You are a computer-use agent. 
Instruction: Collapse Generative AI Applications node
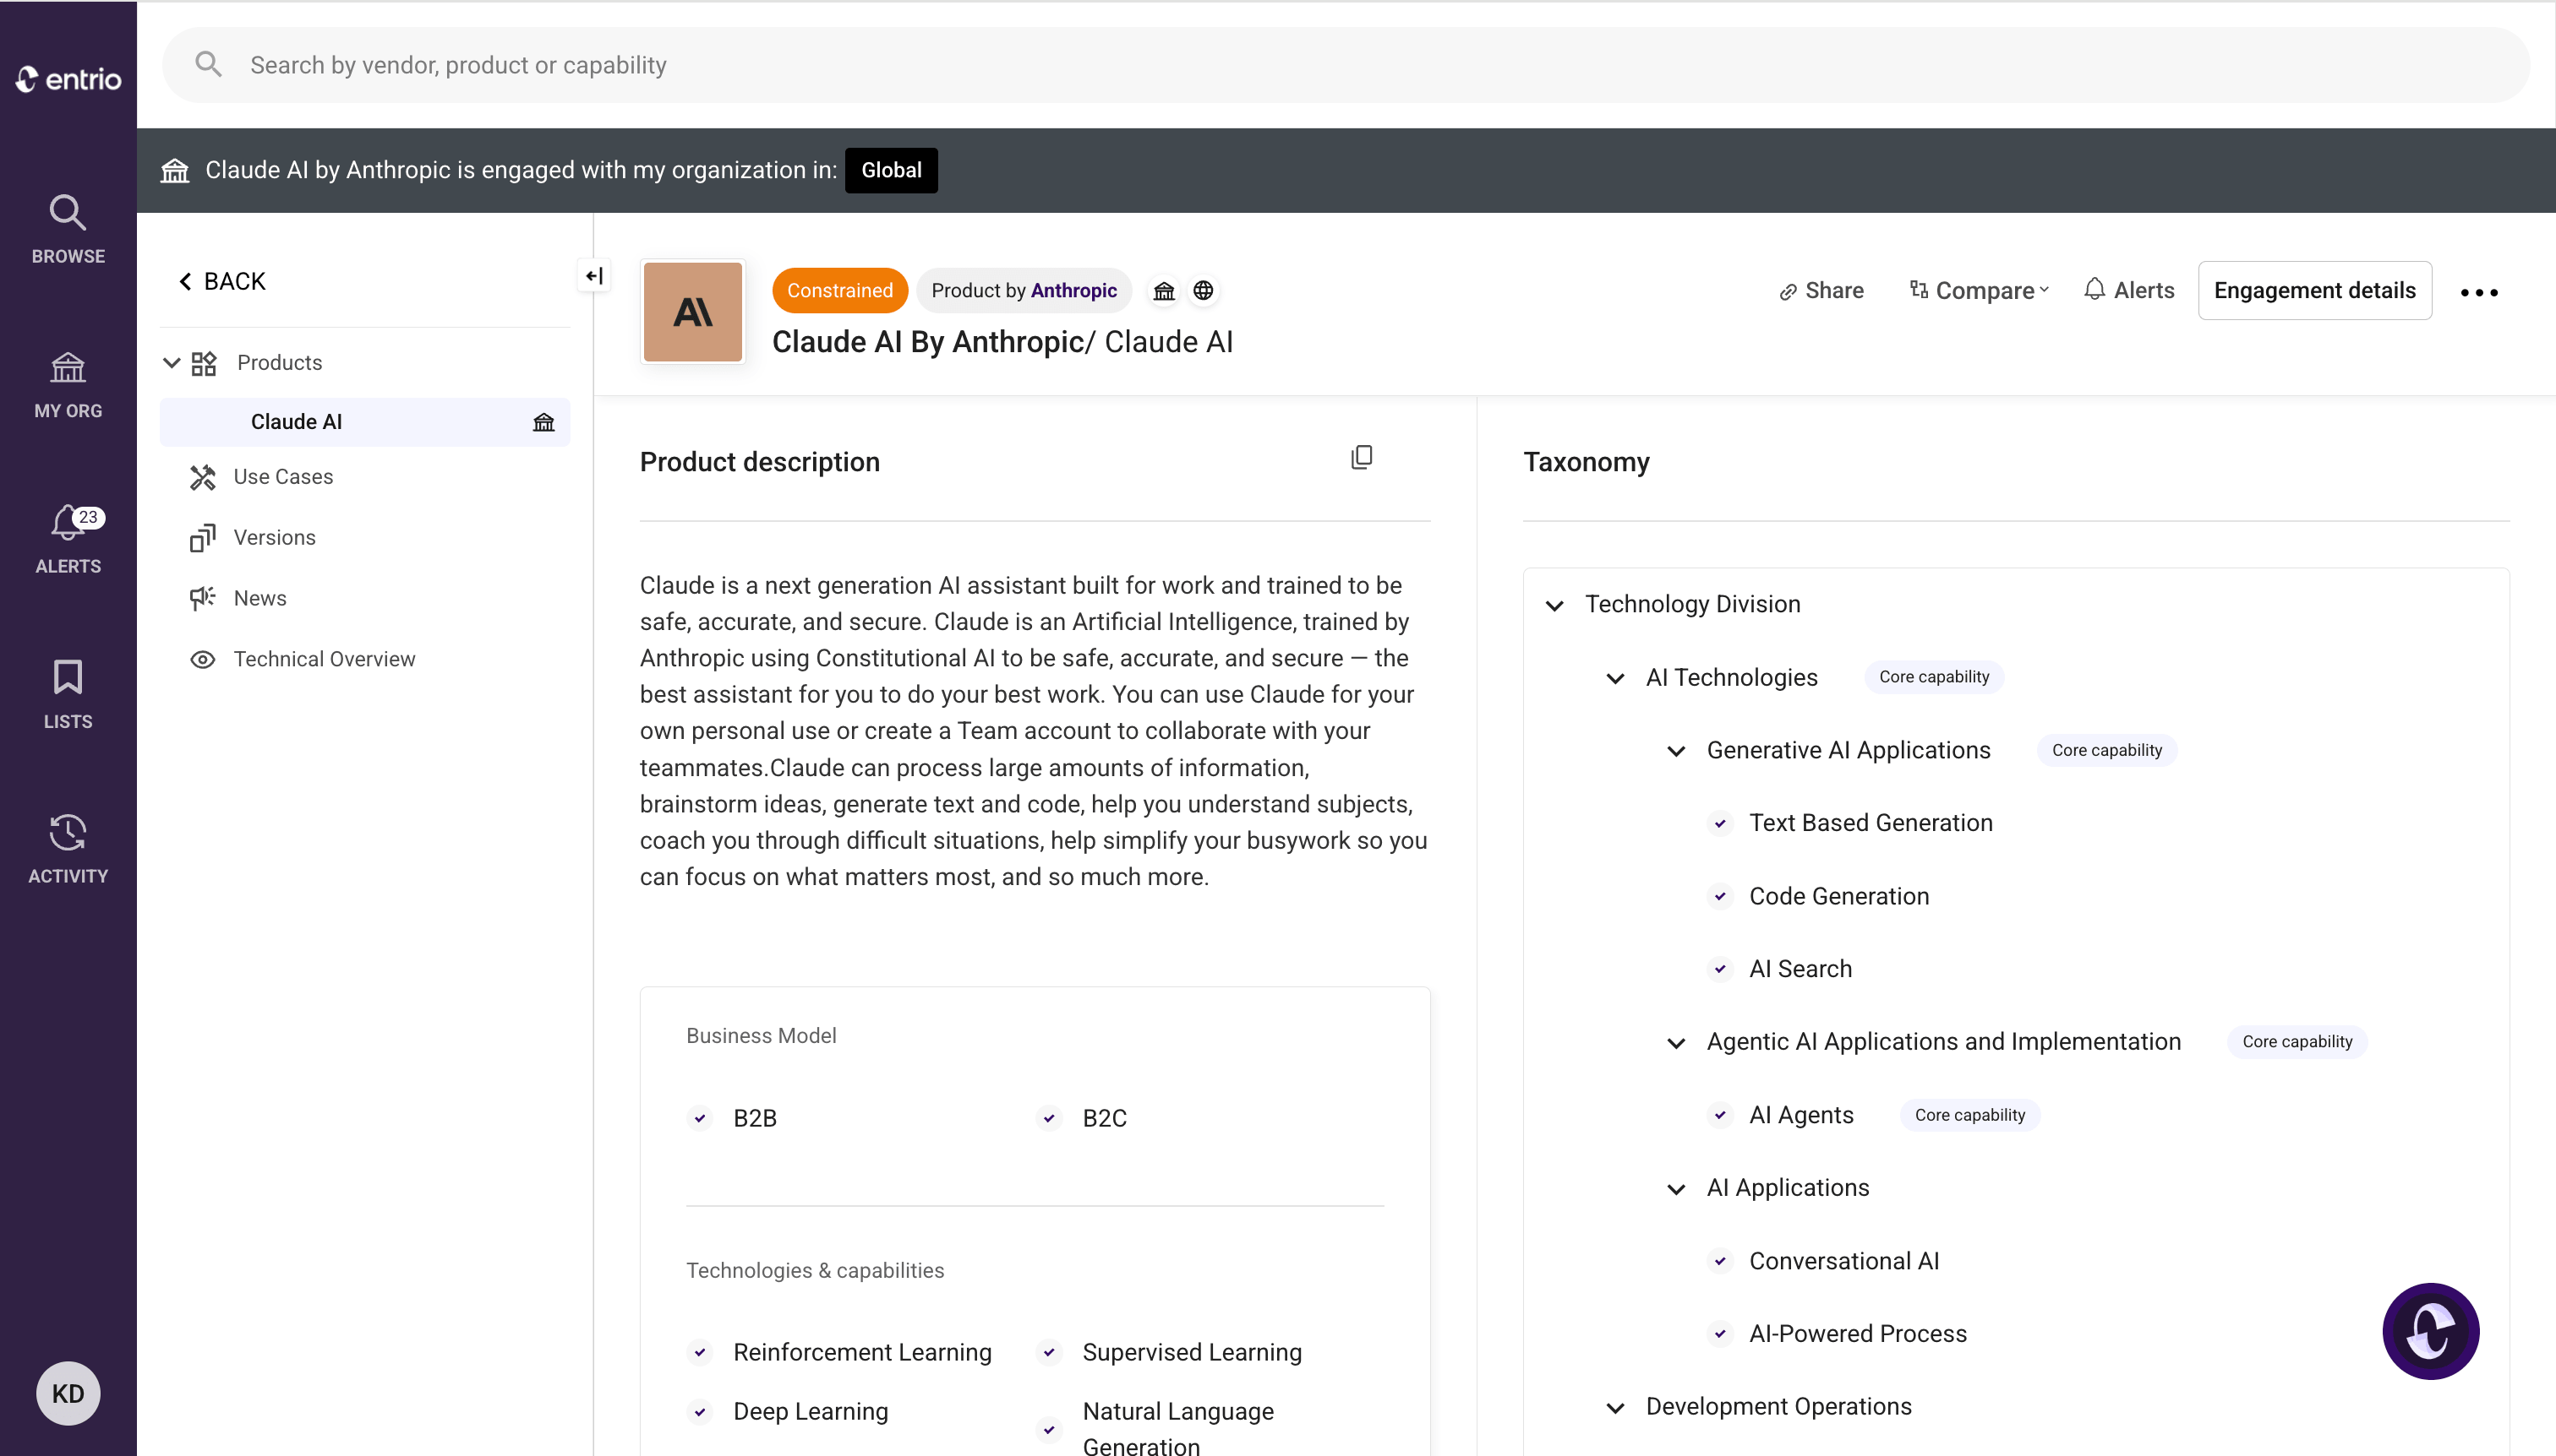(x=1676, y=751)
